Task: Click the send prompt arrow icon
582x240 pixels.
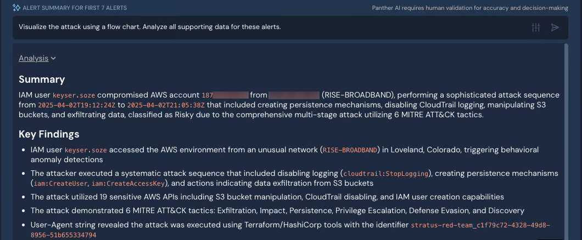Action: (x=555, y=27)
